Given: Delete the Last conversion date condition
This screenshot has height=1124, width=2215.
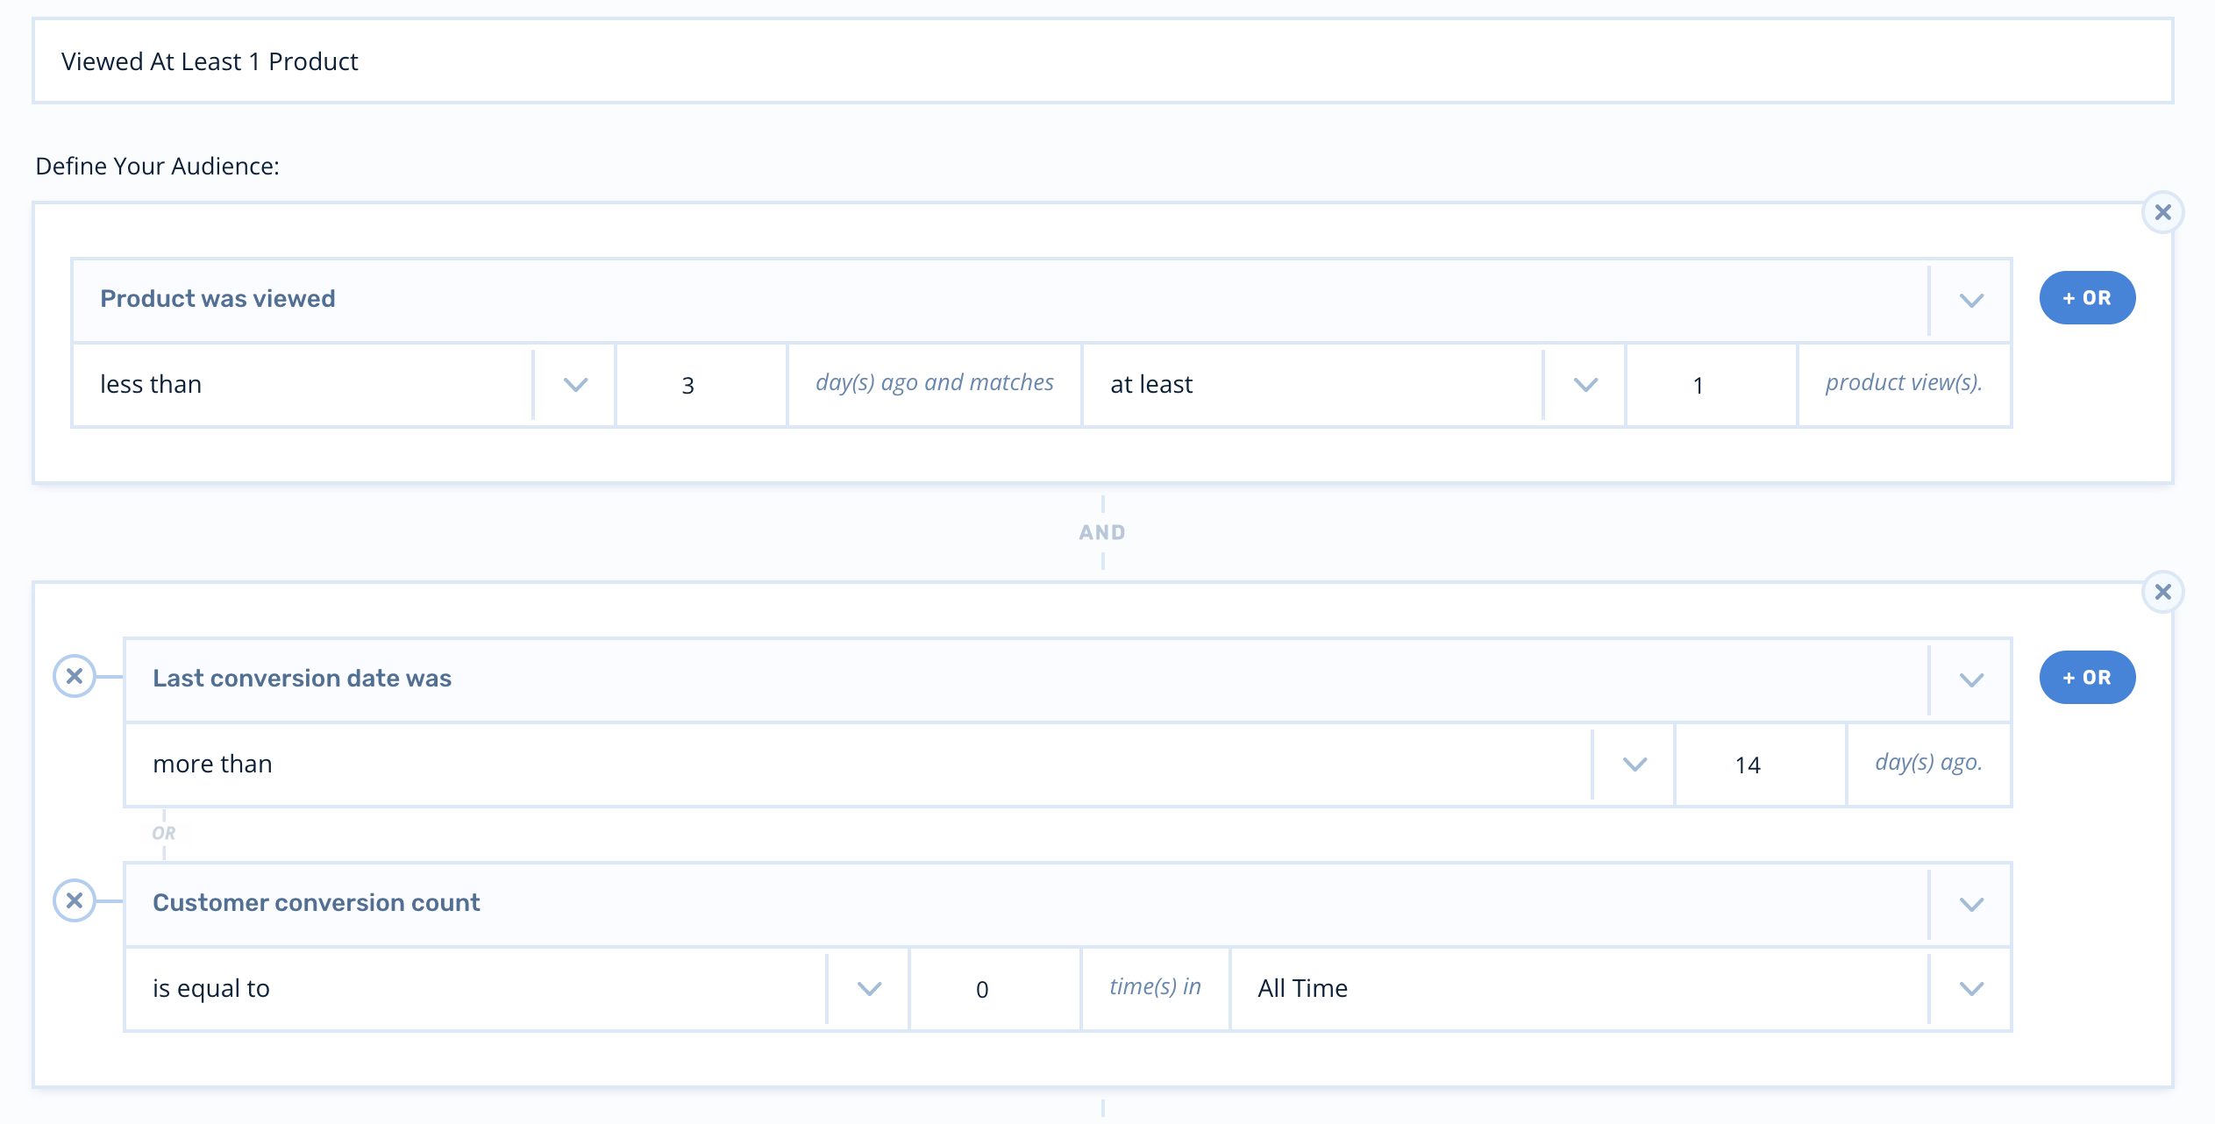Looking at the screenshot, I should [x=75, y=676].
